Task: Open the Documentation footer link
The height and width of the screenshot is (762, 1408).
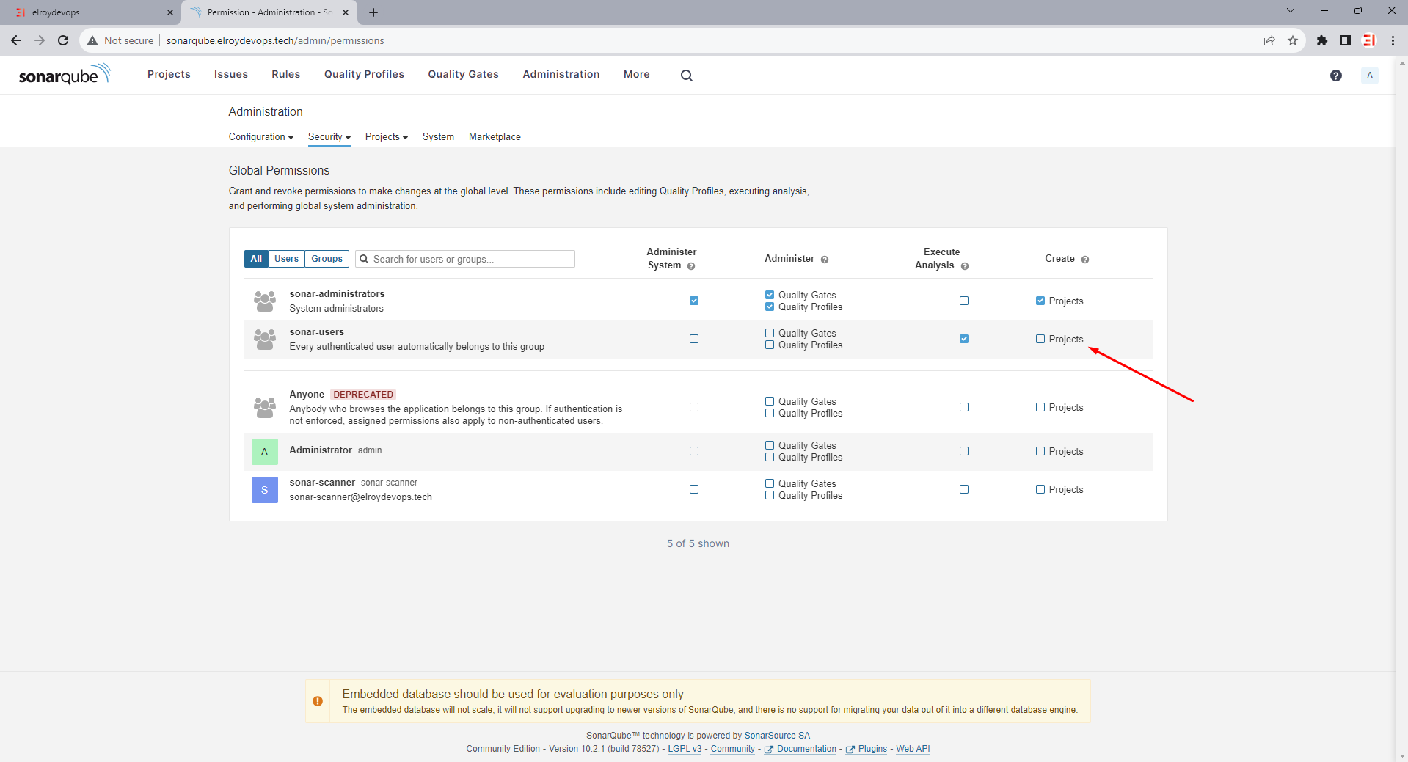Action: click(x=800, y=749)
